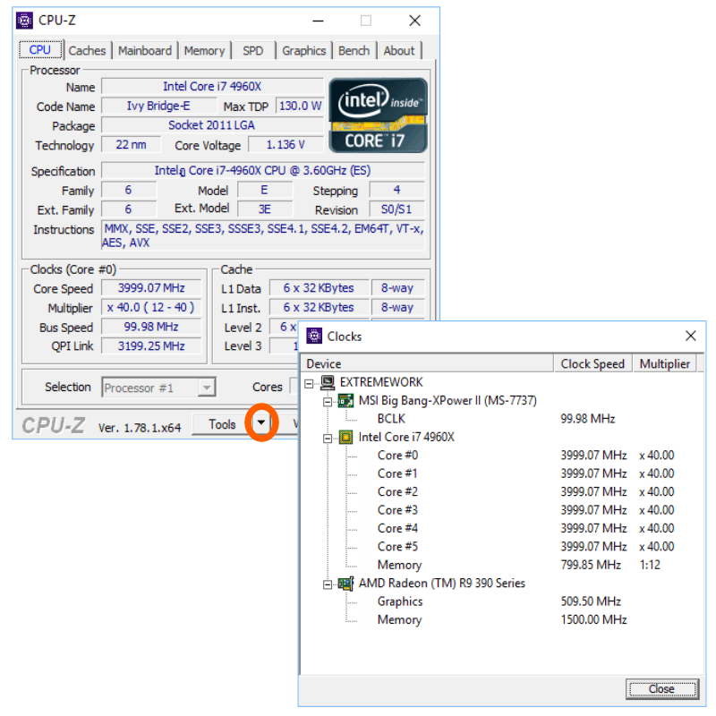This screenshot has height=716, width=716.
Task: Click the AMD Radeon R9 390 card icon
Action: point(345,584)
